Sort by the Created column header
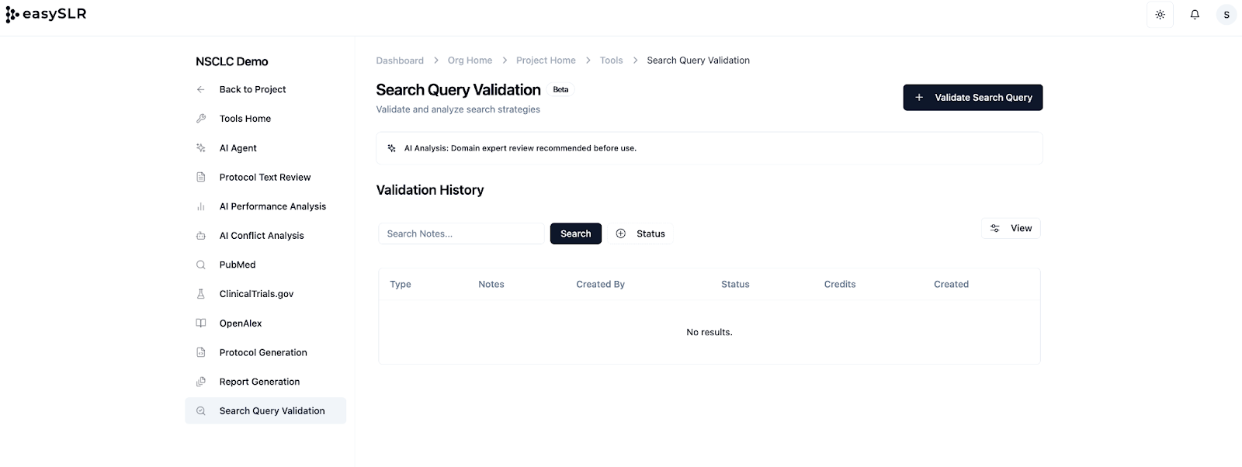 (951, 285)
